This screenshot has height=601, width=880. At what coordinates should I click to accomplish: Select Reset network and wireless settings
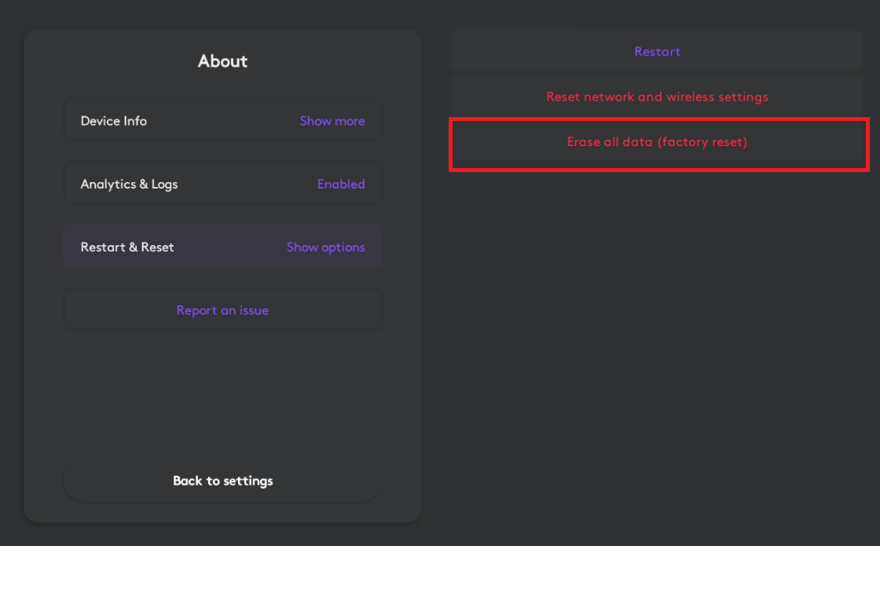[x=657, y=97]
